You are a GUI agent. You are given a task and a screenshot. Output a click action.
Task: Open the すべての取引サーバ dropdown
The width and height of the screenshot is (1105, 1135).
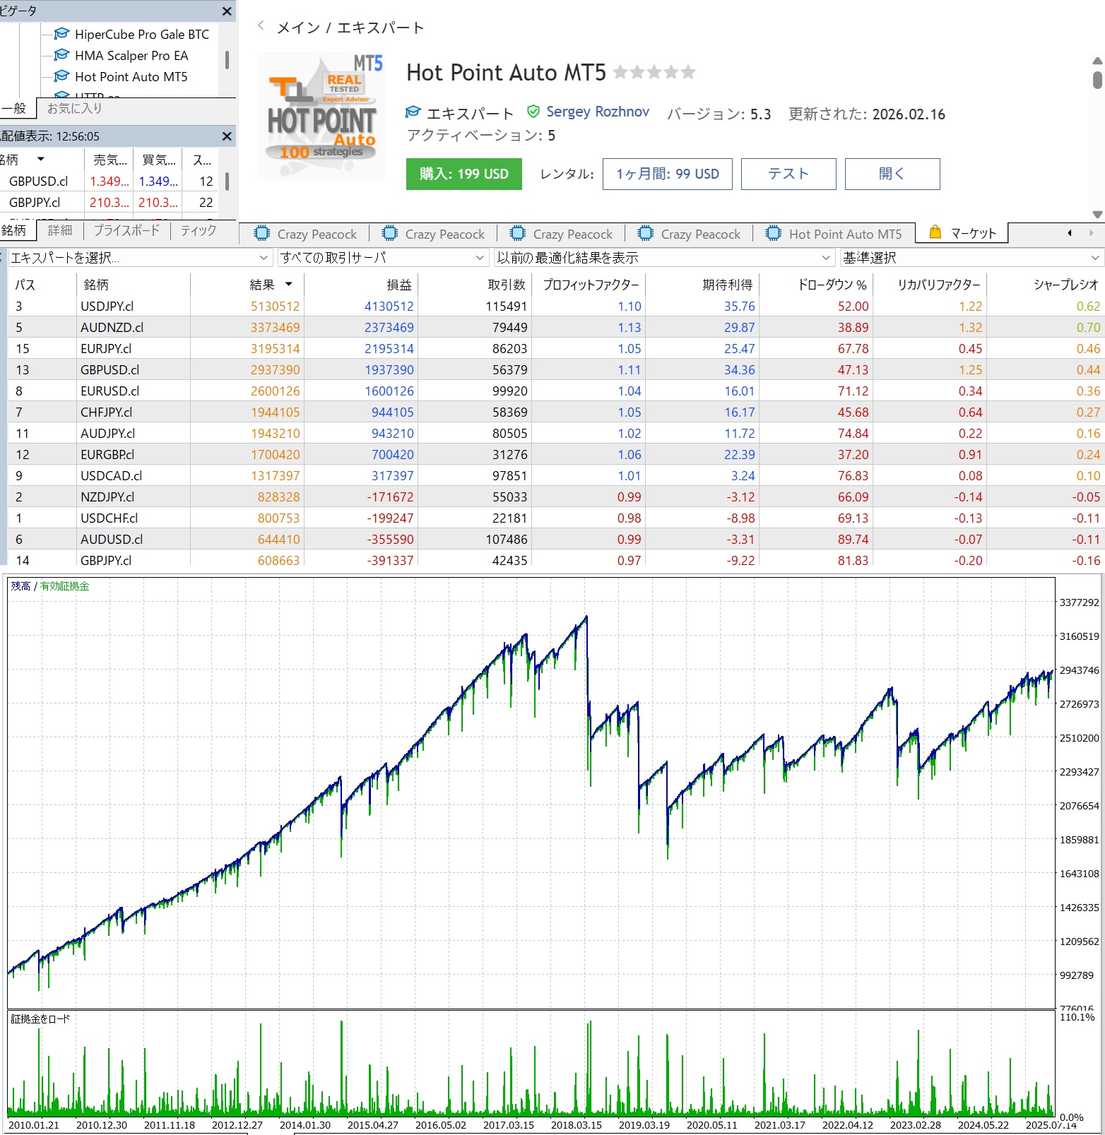point(383,258)
